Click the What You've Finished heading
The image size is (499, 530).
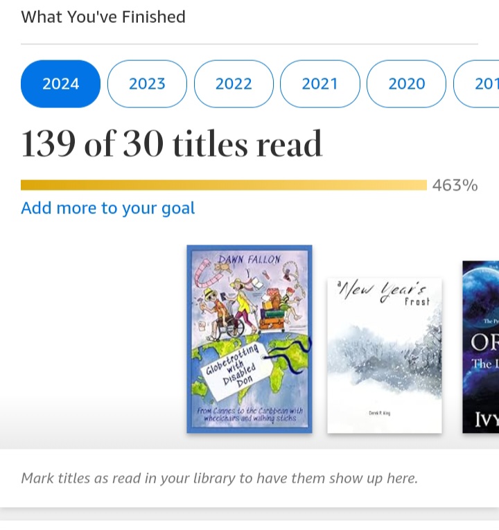pos(103,17)
